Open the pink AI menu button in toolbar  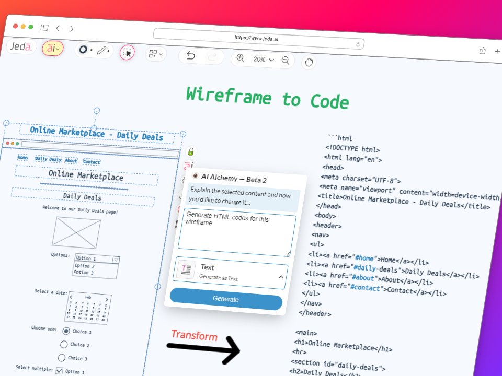click(53, 49)
